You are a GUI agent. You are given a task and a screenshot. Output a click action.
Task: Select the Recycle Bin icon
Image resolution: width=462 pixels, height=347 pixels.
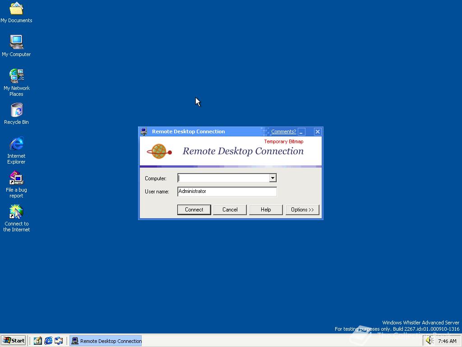tap(16, 114)
